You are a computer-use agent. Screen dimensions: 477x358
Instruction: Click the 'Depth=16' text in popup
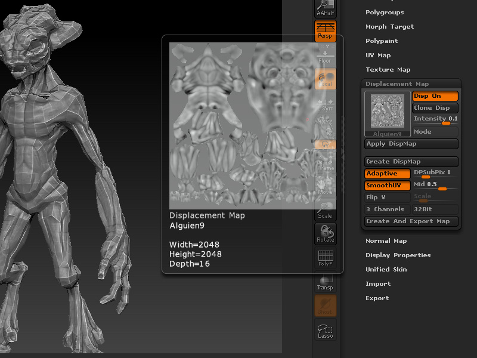189,264
